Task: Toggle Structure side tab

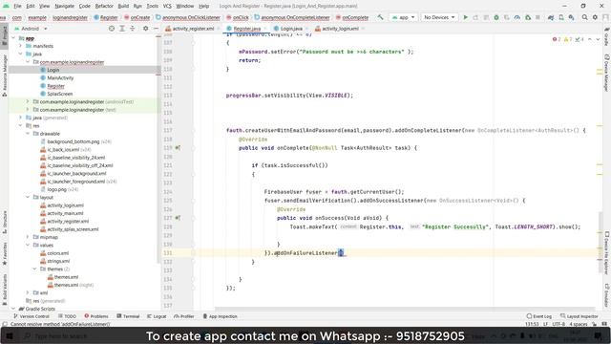Action: click(x=4, y=223)
